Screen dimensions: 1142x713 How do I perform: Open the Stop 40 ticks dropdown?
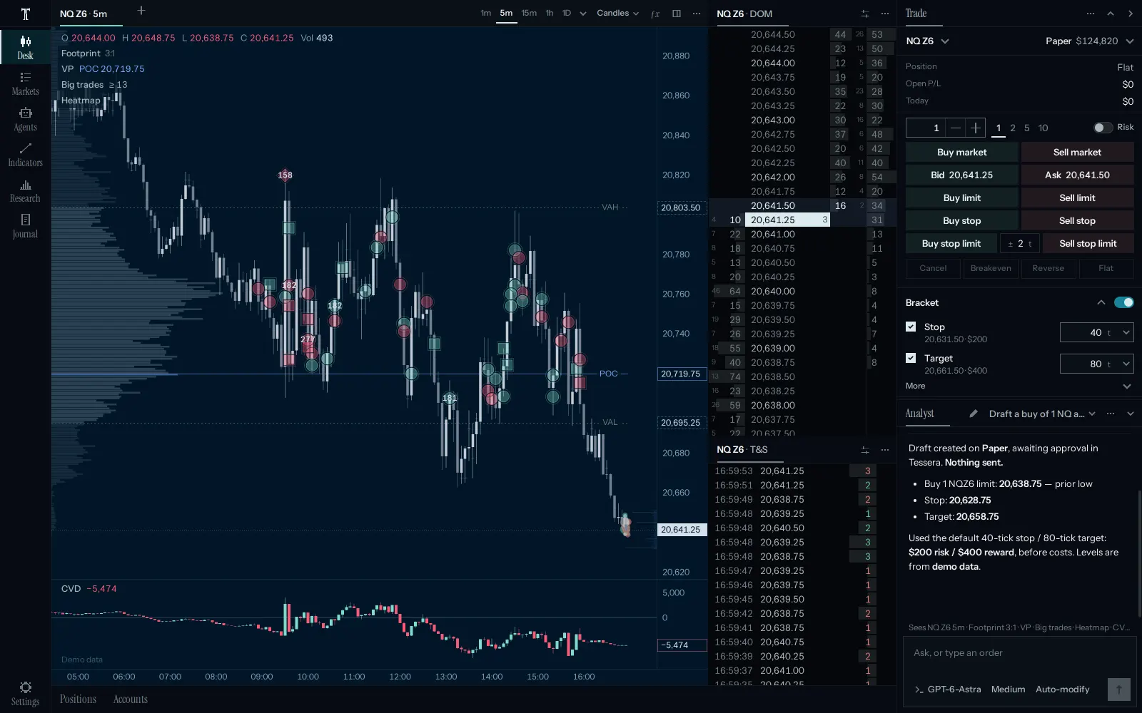click(1096, 332)
